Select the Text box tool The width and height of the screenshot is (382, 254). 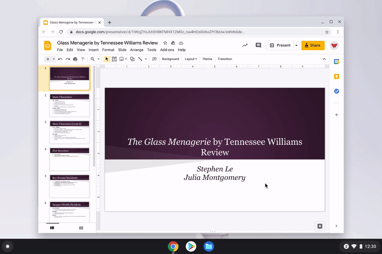click(114, 59)
